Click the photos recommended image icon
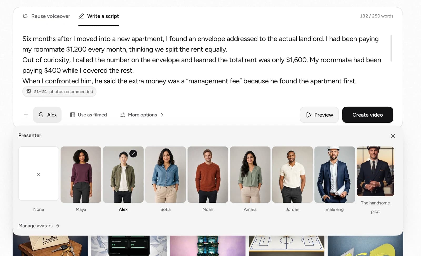This screenshot has width=421, height=256. tap(28, 91)
